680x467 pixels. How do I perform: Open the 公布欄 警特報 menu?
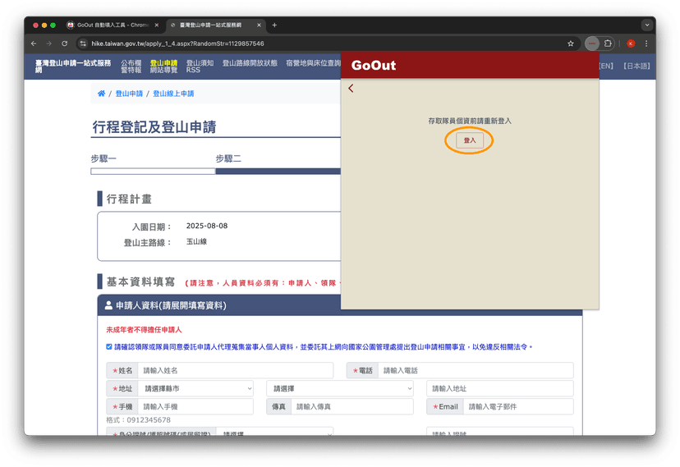(131, 66)
